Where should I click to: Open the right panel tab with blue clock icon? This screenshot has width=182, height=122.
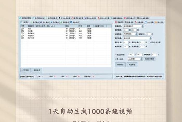click(149, 22)
